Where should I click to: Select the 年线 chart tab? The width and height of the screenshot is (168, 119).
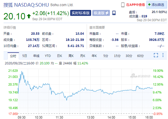[36, 56]
